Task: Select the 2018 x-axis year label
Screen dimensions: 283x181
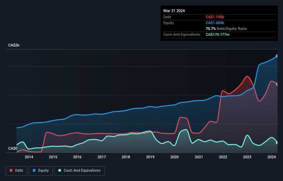Action: pyautogui.click(x=126, y=157)
